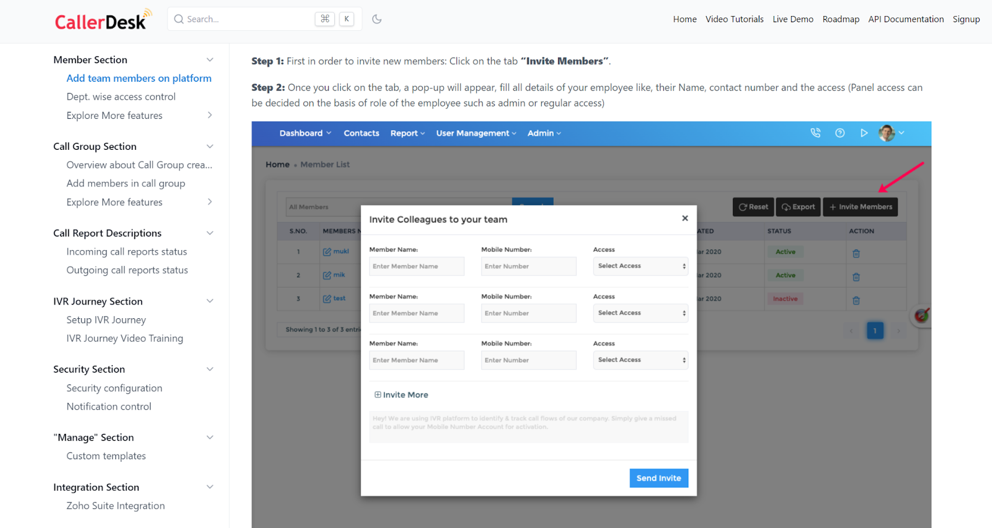Image resolution: width=992 pixels, height=528 pixels.
Task: Click trash icon in row 3
Action: coord(856,300)
